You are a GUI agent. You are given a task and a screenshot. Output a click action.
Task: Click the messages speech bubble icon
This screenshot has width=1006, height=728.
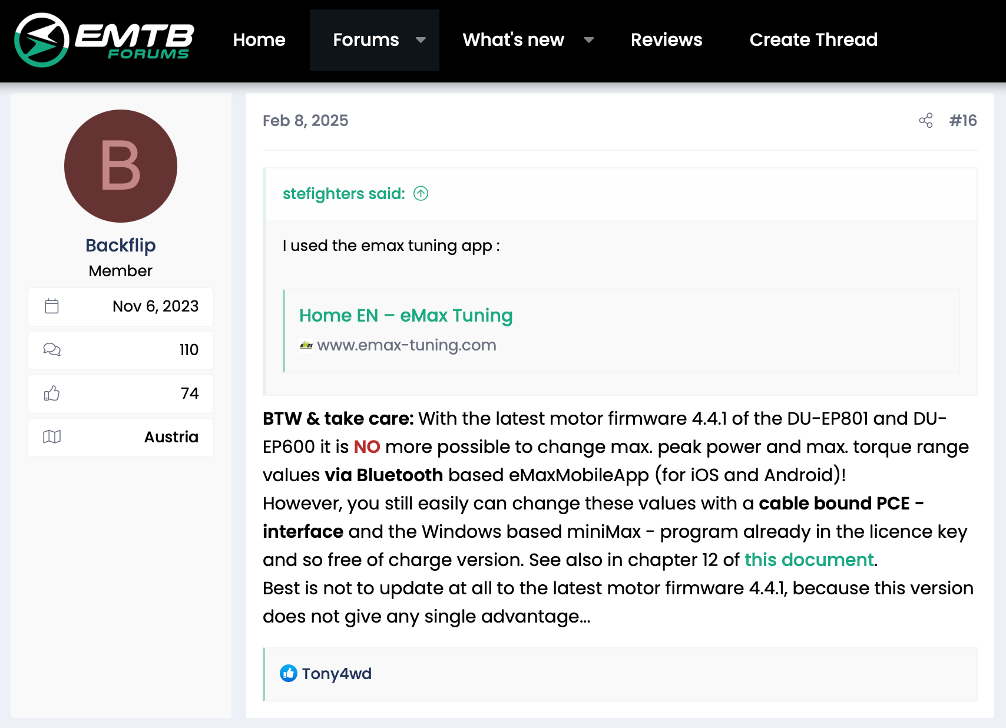(52, 350)
